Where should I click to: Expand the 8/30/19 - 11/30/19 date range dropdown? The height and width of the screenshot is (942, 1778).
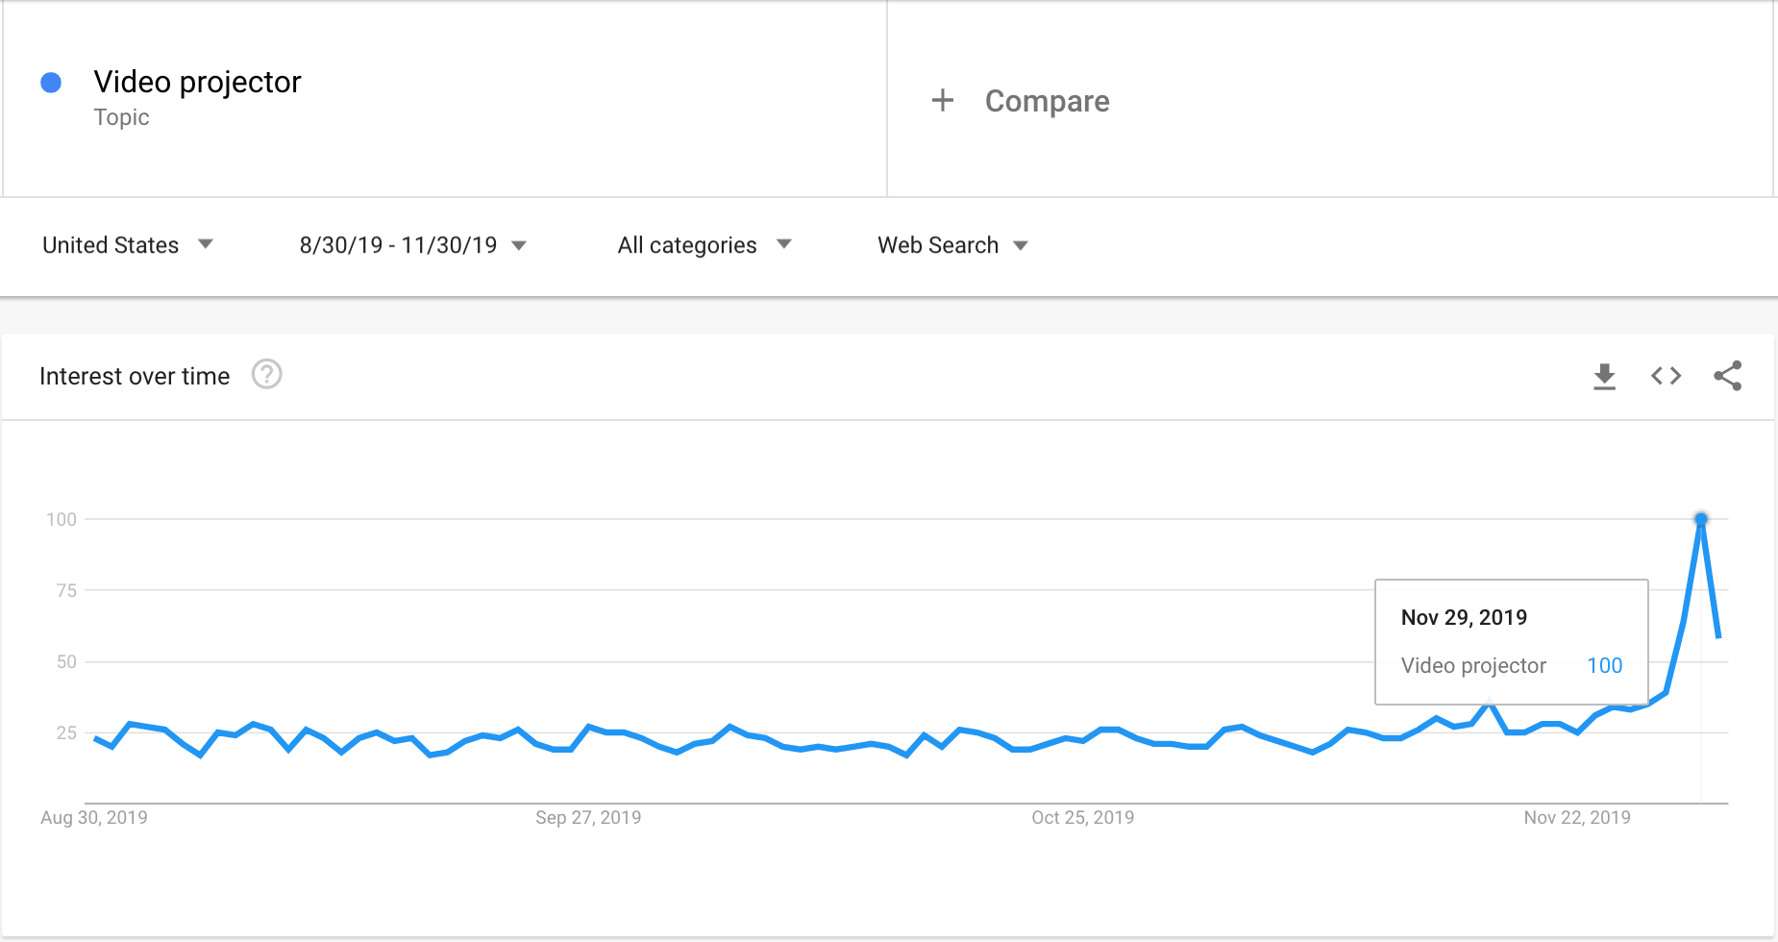tap(412, 245)
